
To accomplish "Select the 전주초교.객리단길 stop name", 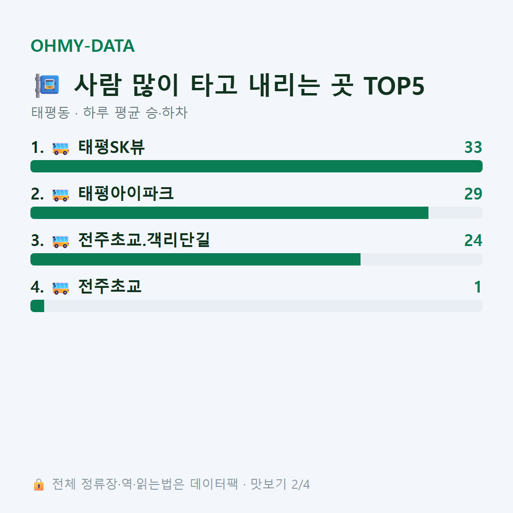I will [x=144, y=240].
